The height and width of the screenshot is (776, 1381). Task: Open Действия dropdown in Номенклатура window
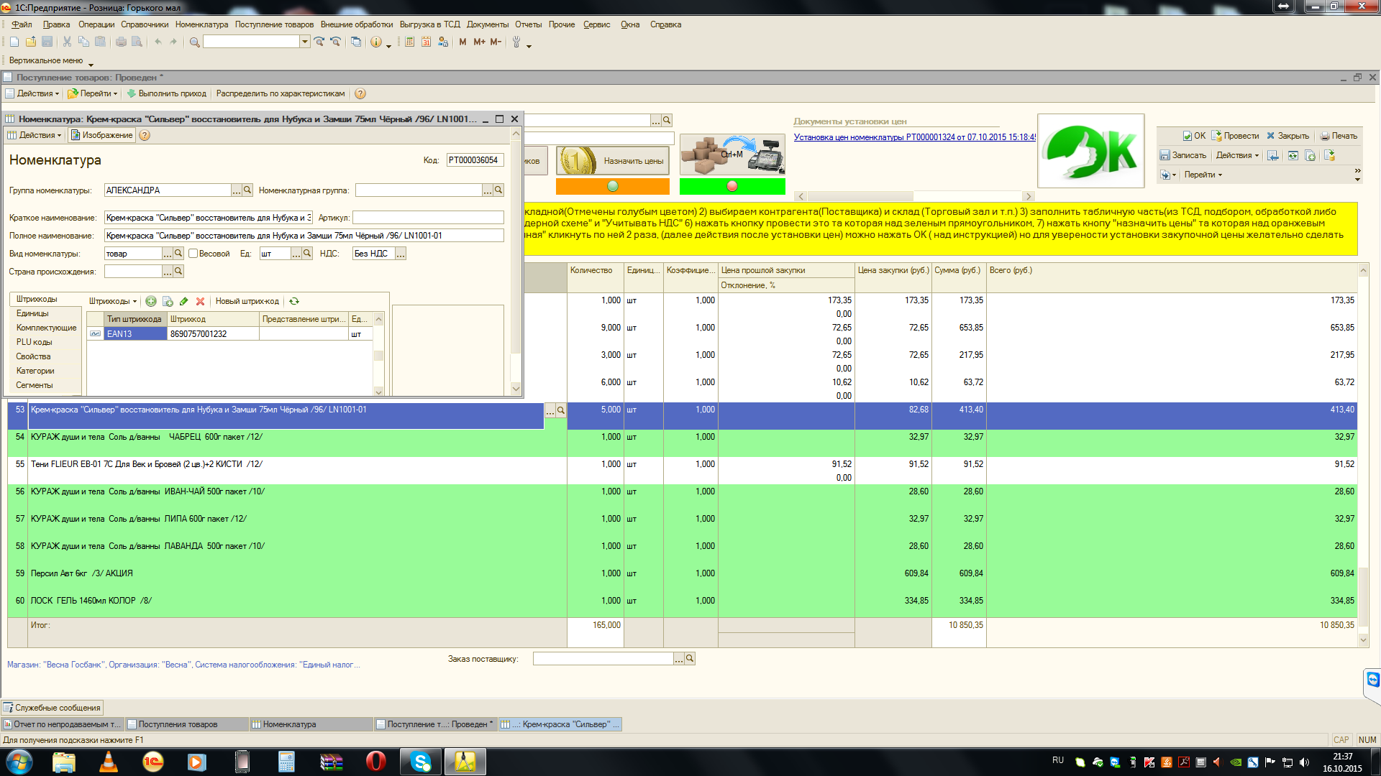point(35,135)
